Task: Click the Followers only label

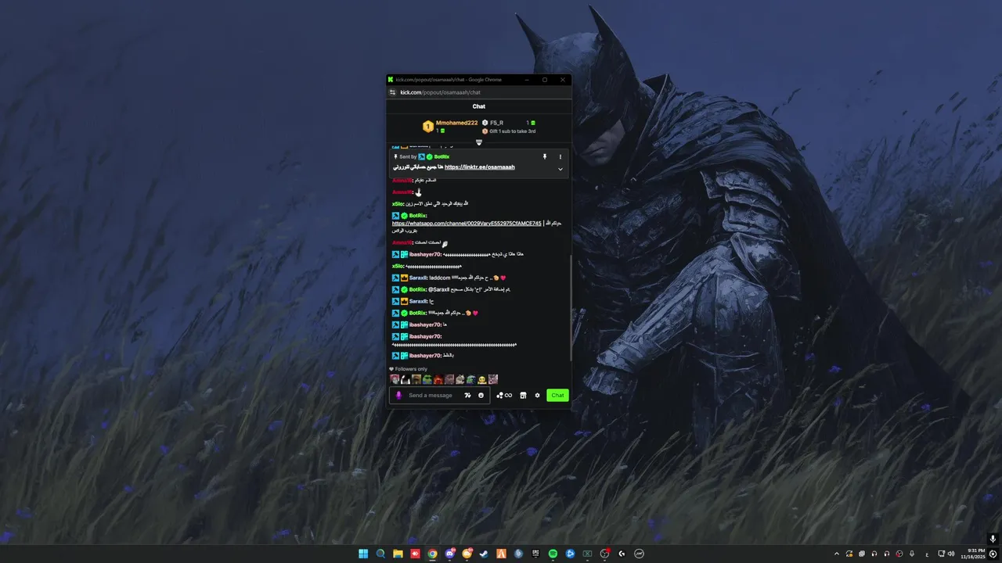Action: pos(411,369)
